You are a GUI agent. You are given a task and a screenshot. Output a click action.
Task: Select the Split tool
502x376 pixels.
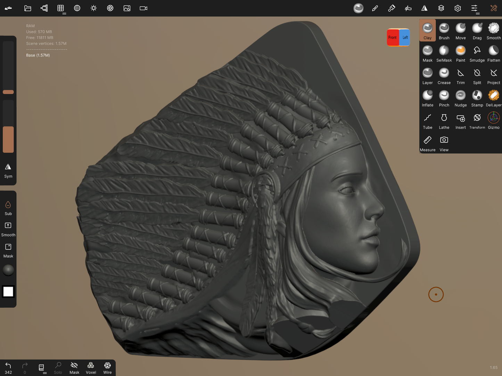pyautogui.click(x=477, y=76)
